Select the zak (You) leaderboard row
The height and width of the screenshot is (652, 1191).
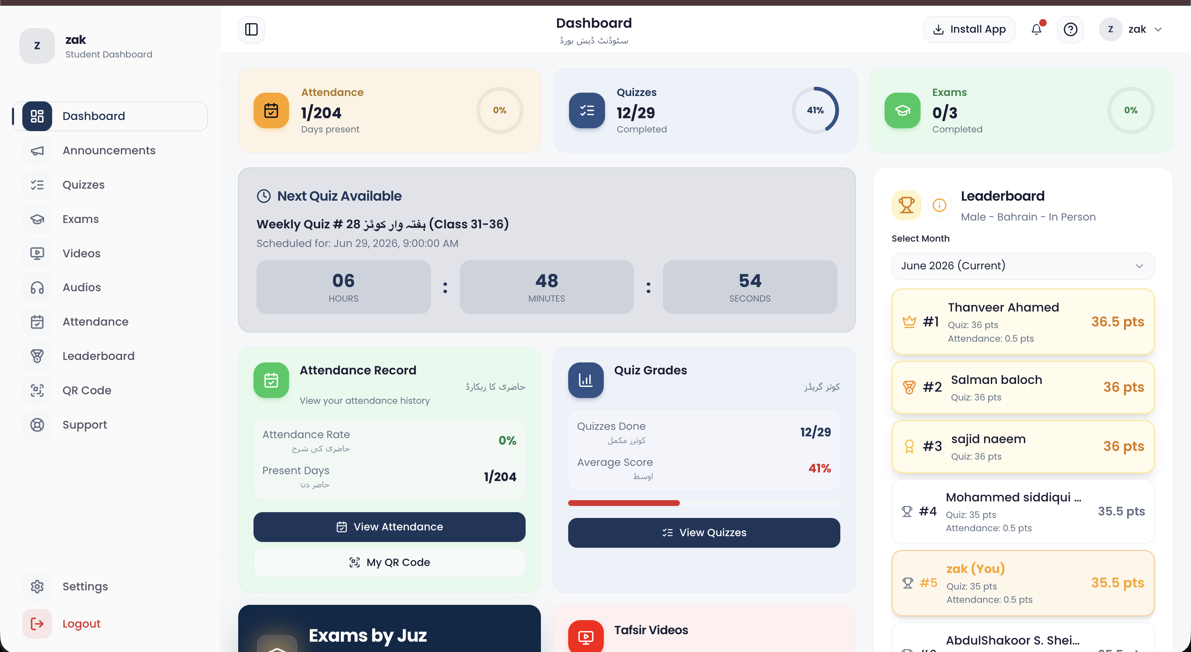coord(1022,582)
